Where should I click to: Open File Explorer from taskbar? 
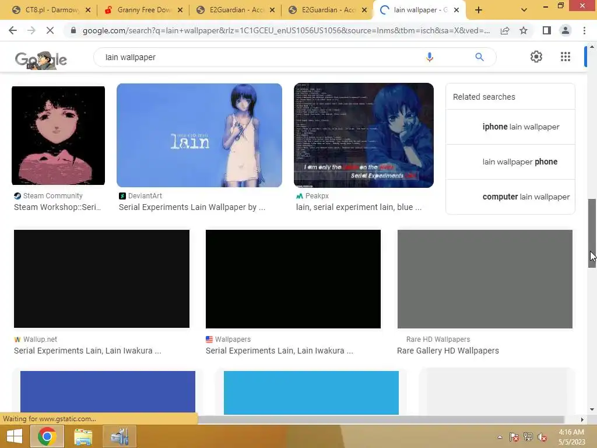click(x=83, y=436)
